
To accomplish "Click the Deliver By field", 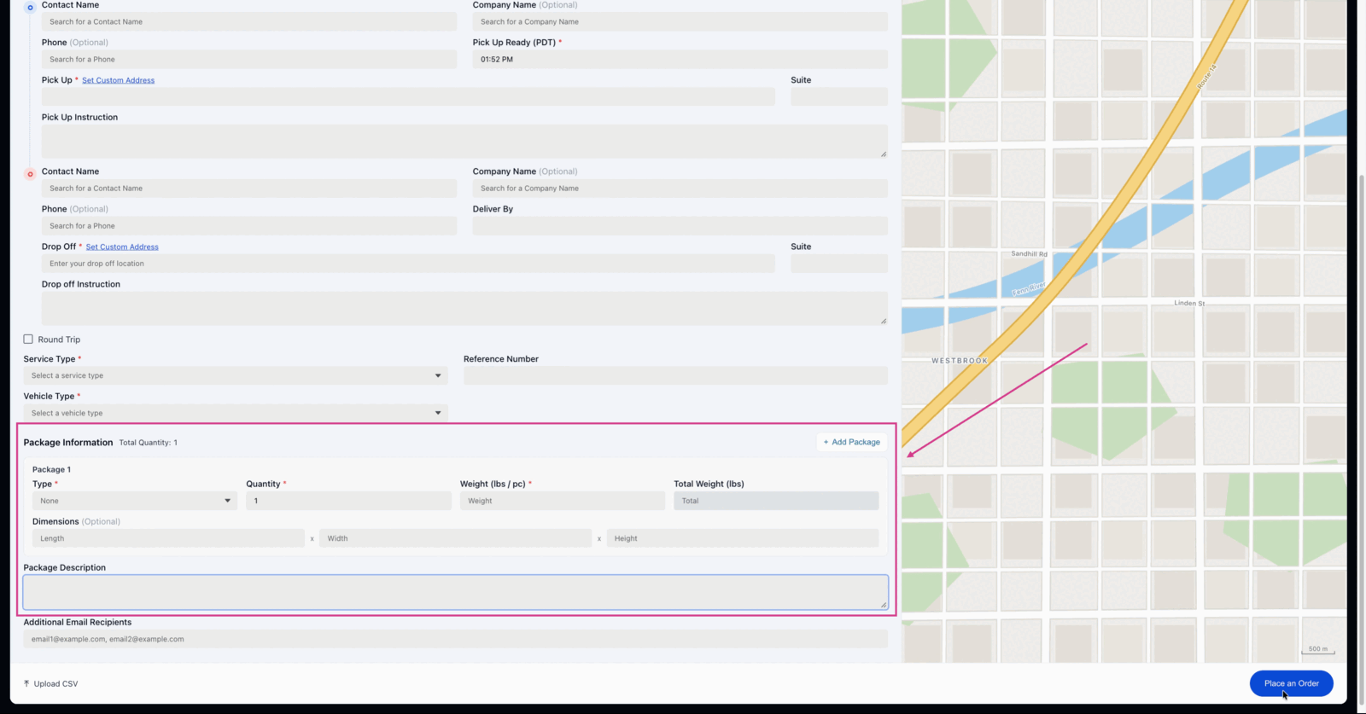I will pos(680,226).
